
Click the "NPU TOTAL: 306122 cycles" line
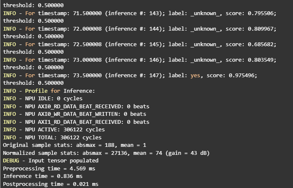57,137
